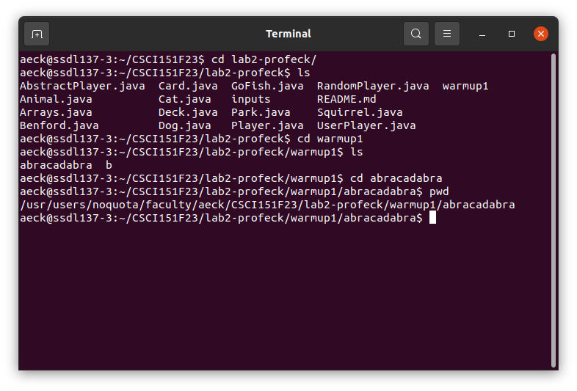
Task: Click the abracadabra entry in the ls output
Action: 56,165
